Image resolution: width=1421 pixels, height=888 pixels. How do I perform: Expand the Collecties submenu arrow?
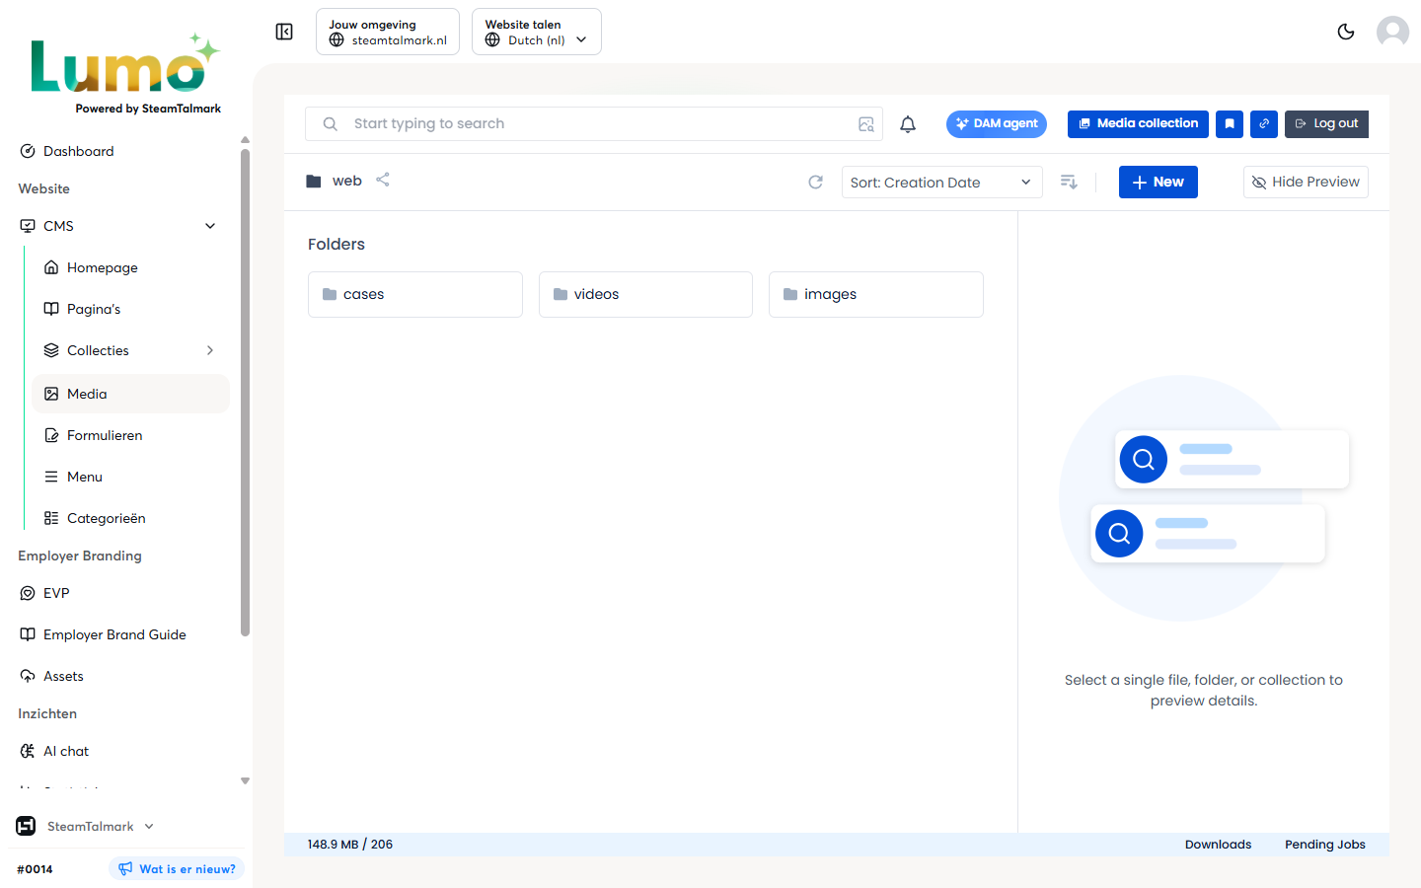(x=210, y=350)
